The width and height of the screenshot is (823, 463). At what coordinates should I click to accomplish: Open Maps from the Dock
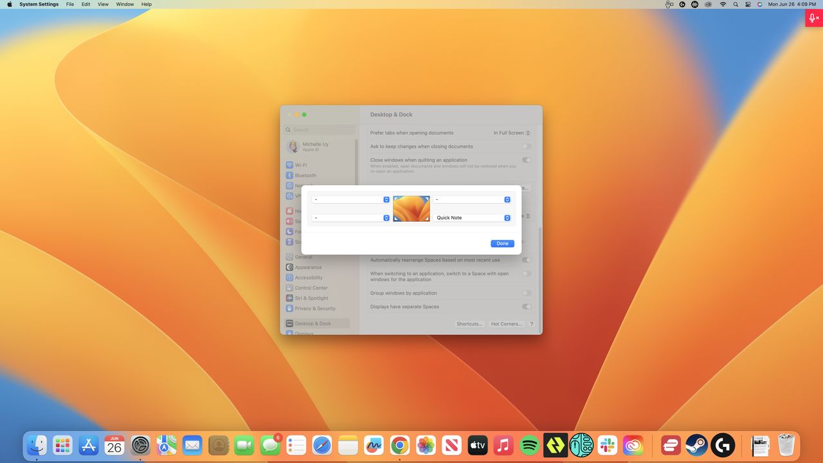[x=167, y=445]
